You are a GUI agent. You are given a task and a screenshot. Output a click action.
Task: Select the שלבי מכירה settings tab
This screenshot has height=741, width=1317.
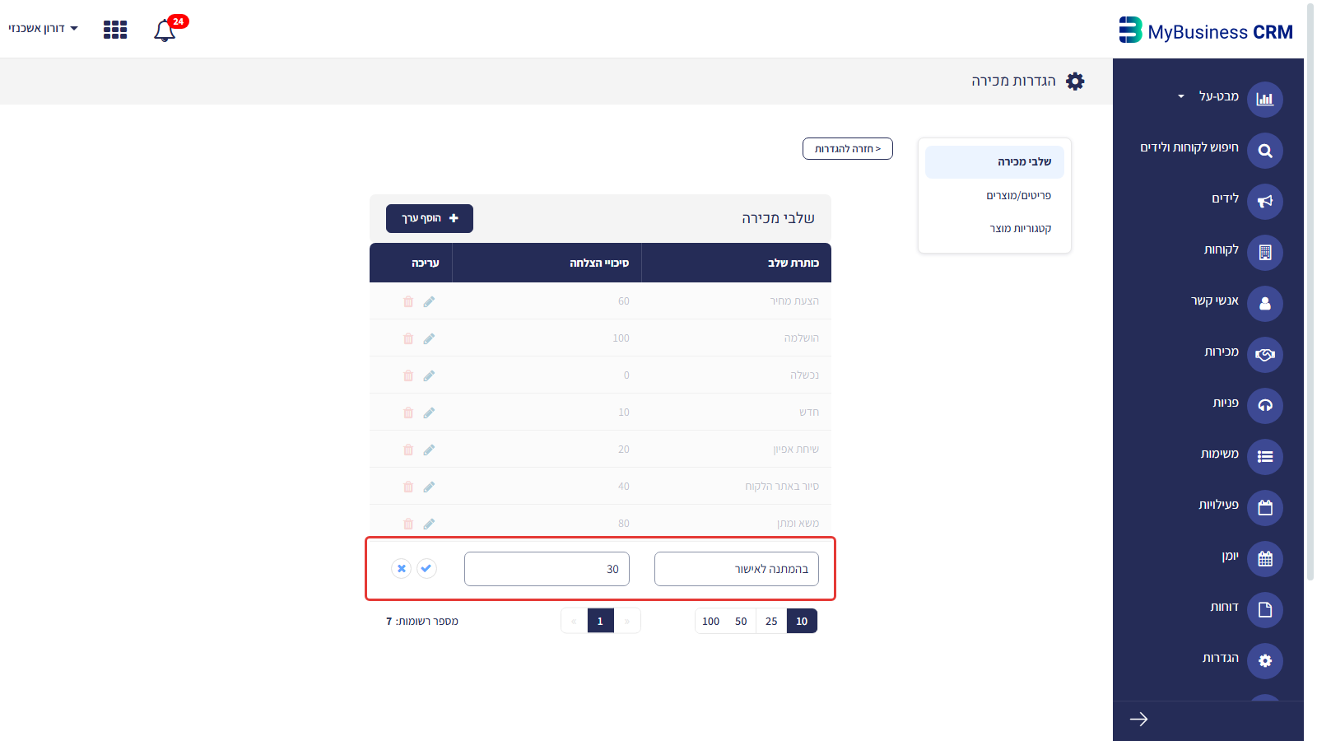coord(994,162)
